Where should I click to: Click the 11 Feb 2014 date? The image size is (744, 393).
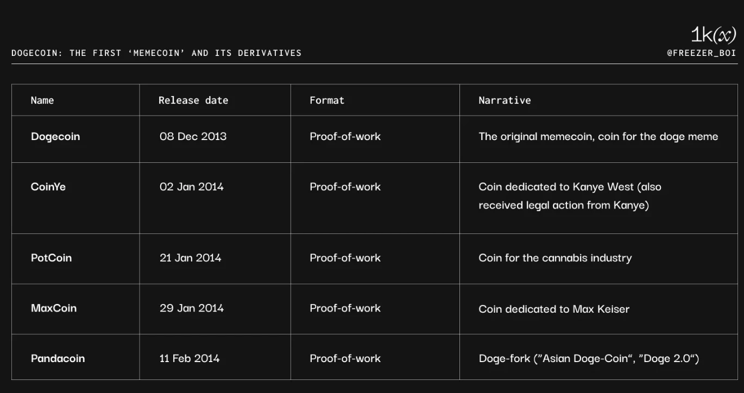[x=190, y=358]
